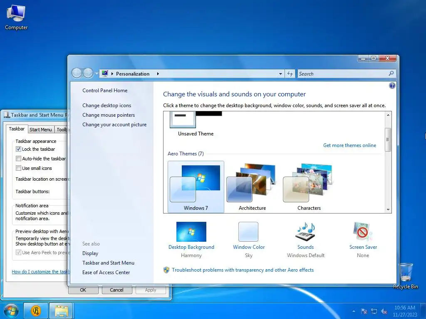Click the theme list scroll up arrow
Screen dimensions: 426x319
[388, 115]
